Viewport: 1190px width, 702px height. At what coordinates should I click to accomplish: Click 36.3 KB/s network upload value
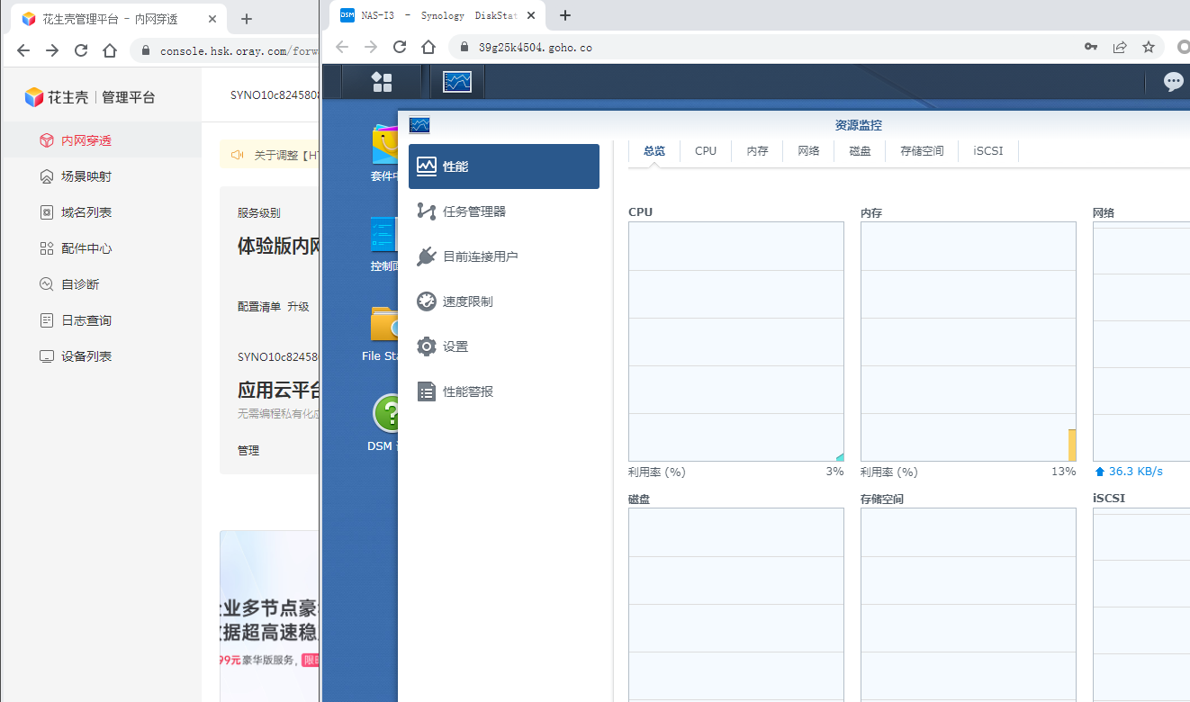coord(1135,472)
